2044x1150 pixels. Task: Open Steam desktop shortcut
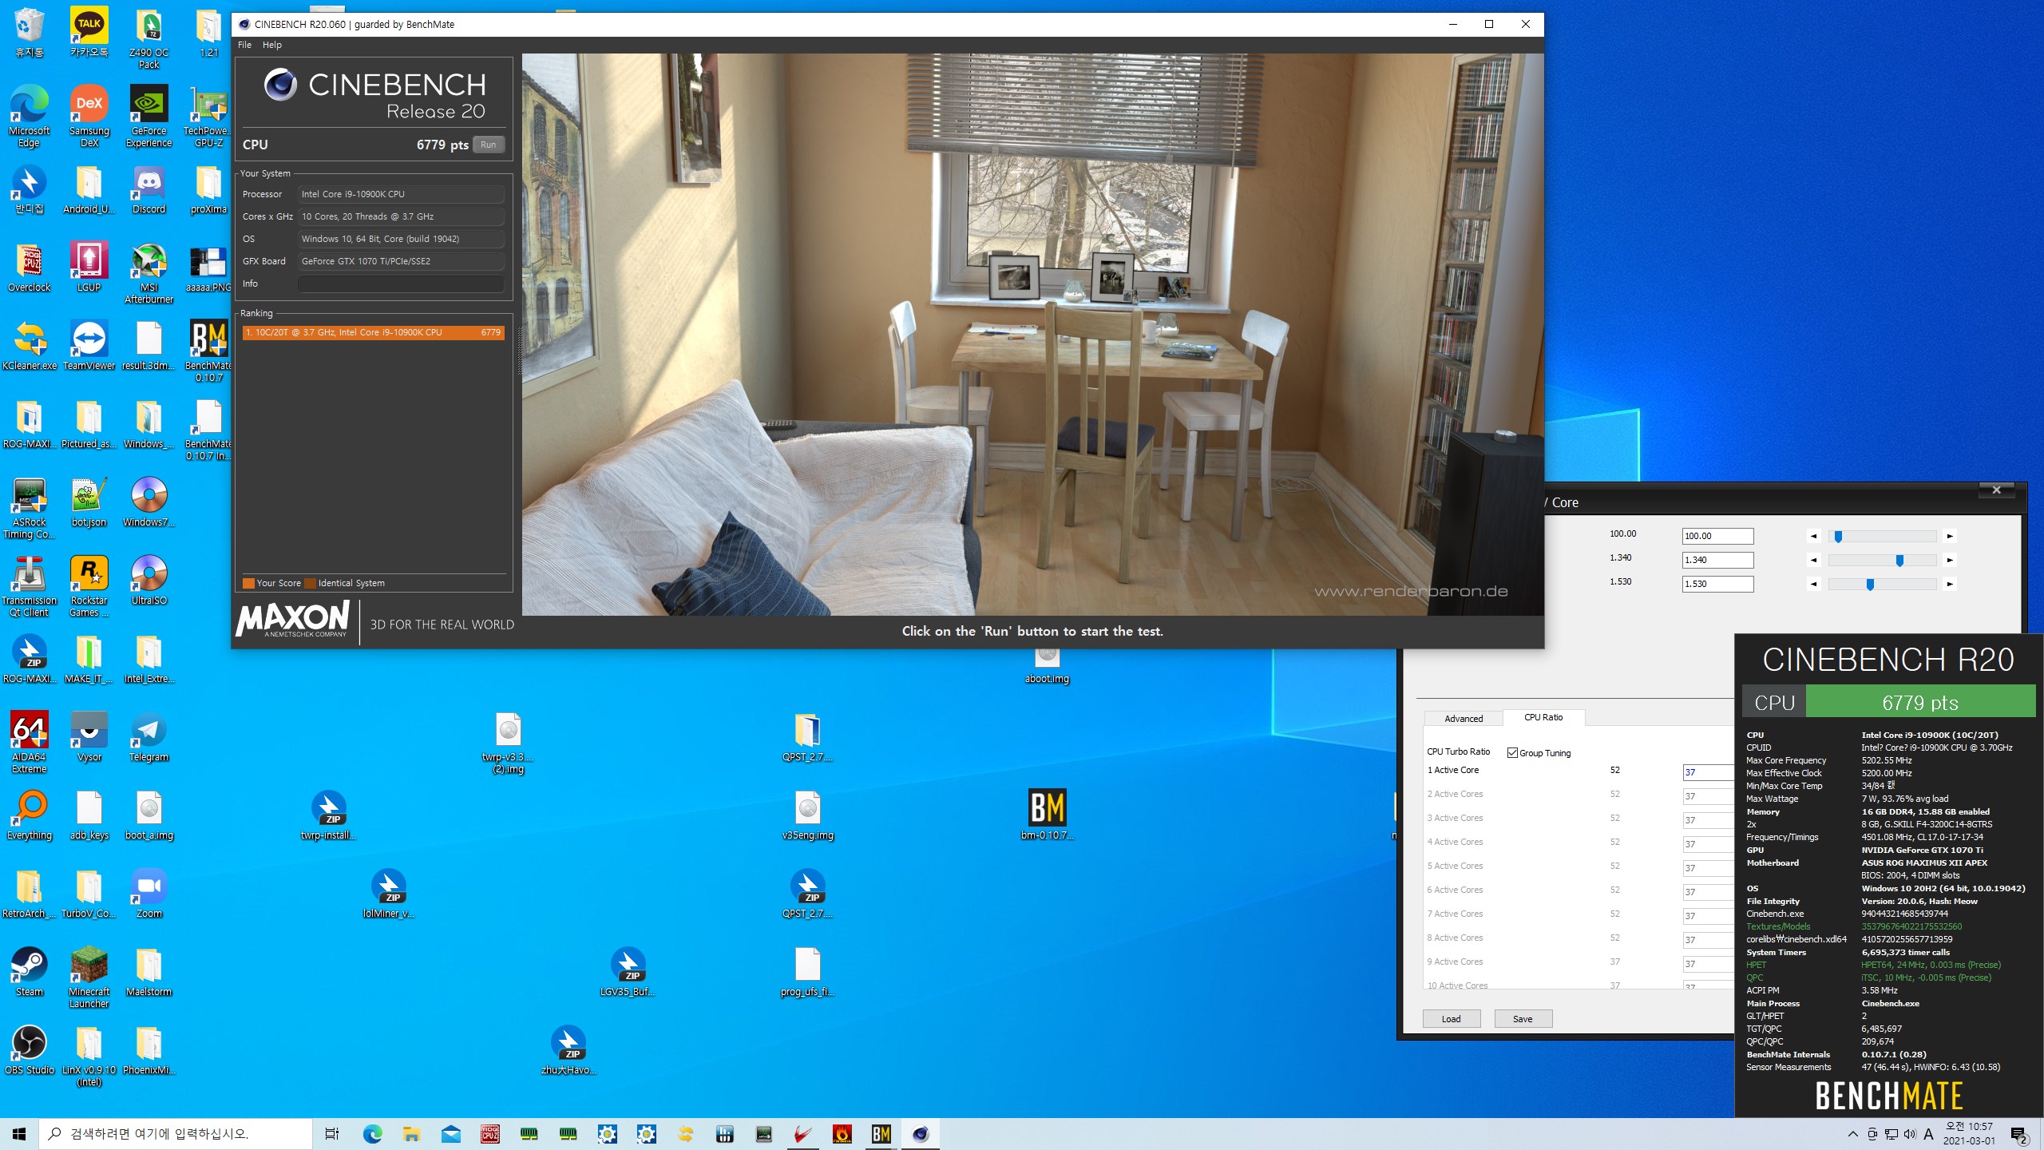tap(29, 972)
